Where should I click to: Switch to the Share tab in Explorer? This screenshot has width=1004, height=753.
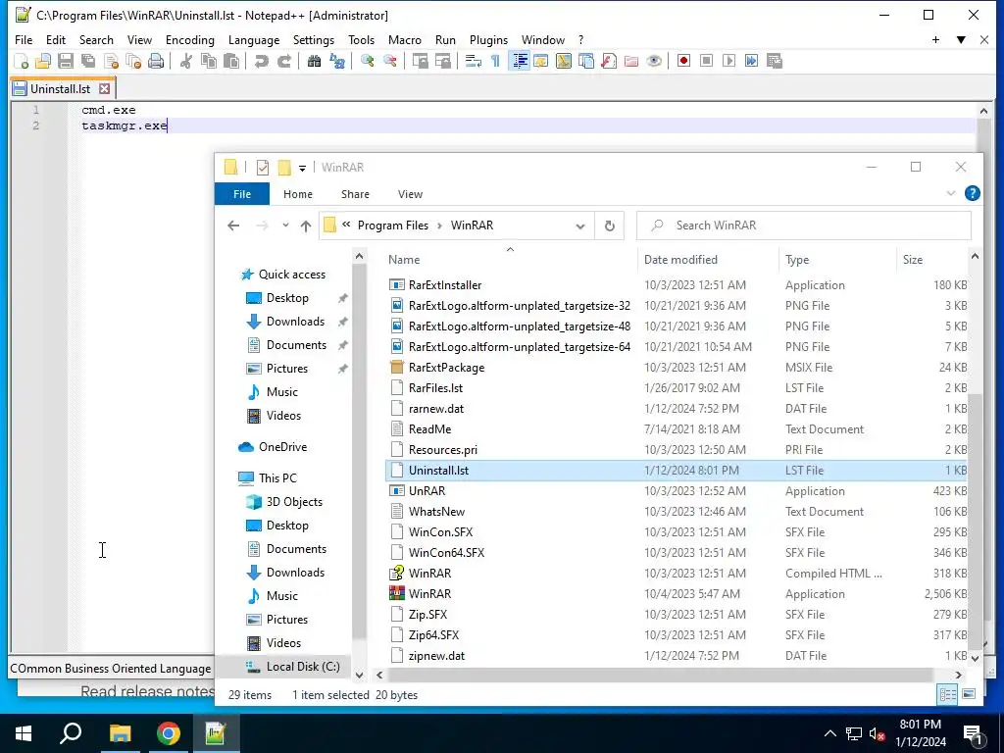pos(355,194)
